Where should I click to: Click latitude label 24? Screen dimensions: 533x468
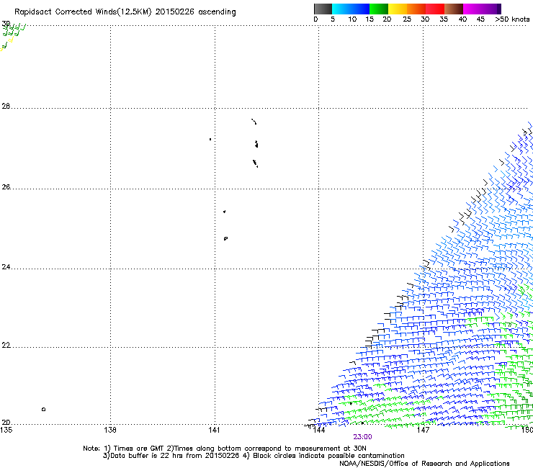click(x=6, y=267)
